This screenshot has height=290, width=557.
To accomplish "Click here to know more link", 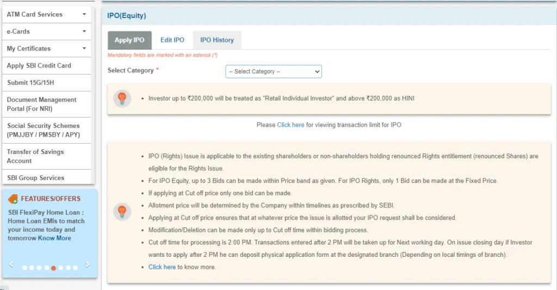I will pos(162,267).
